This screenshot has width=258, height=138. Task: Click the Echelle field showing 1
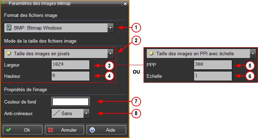point(213,76)
